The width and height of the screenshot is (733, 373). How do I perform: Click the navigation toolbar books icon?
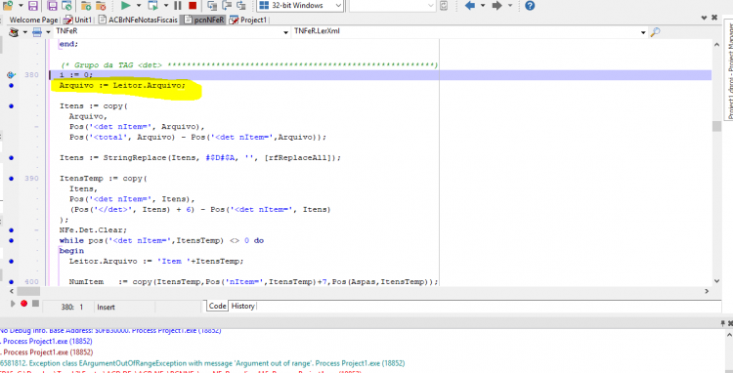pyautogui.click(x=14, y=32)
